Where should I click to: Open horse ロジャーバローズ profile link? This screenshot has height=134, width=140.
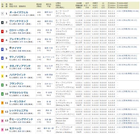tap(19, 30)
